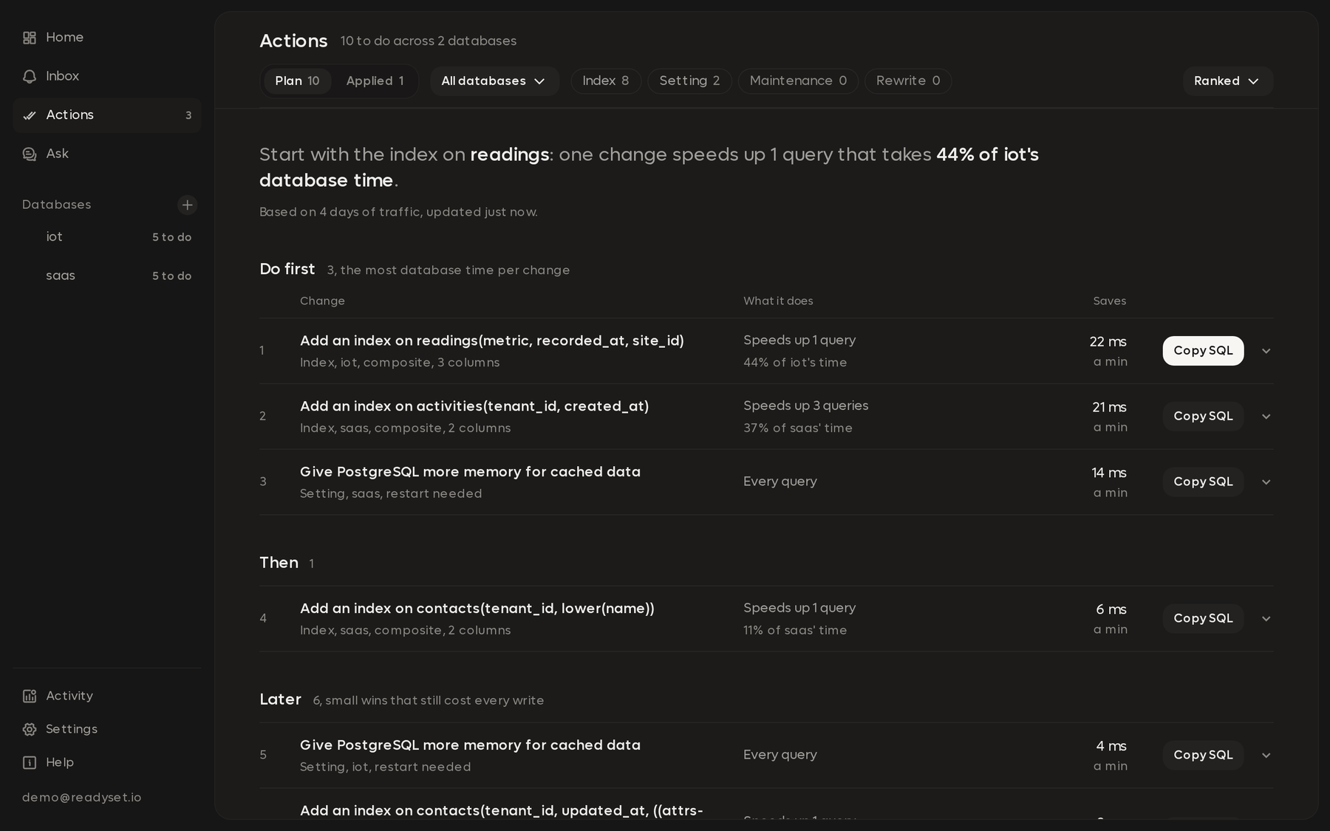Add a database with the plus icon
The image size is (1330, 831).
pos(188,205)
